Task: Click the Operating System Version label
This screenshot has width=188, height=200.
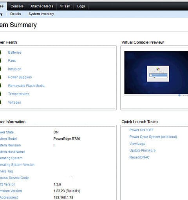Action: pyautogui.click(x=17, y=165)
